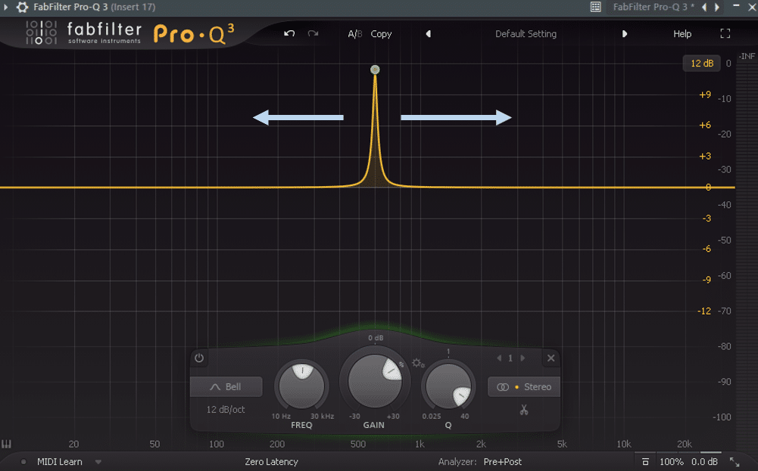Open FabFilter Pro-Q 3 preset selector in title bar
Image resolution: width=758 pixels, height=471 pixels.
coord(653,7)
